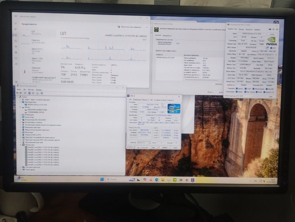Switch to Bench tab in CPU-Z
The height and width of the screenshot is (222, 295).
[164, 100]
